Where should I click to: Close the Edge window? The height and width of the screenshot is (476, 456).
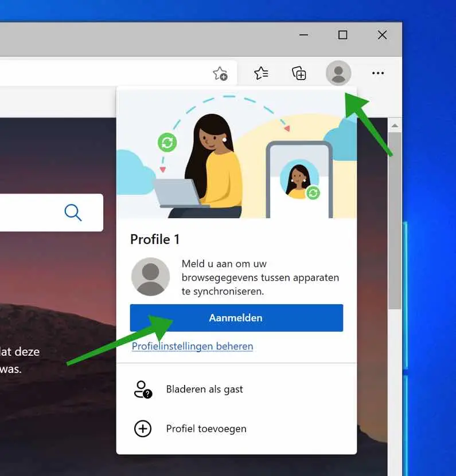[x=382, y=35]
